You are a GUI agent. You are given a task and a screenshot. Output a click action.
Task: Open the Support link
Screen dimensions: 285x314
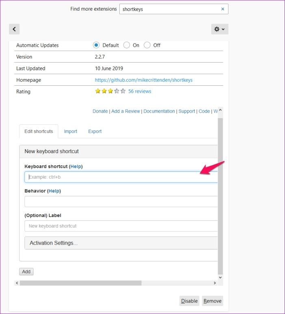pyautogui.click(x=187, y=111)
